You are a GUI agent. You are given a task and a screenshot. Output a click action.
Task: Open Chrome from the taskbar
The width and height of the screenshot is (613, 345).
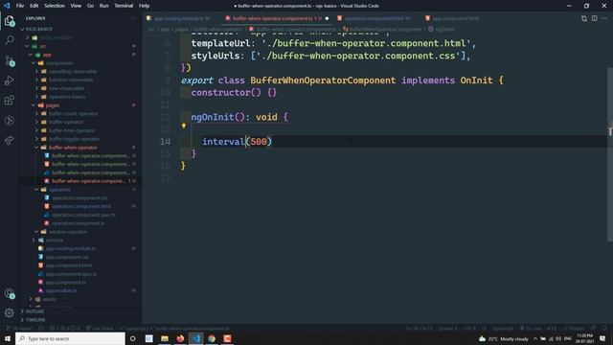[x=212, y=338]
